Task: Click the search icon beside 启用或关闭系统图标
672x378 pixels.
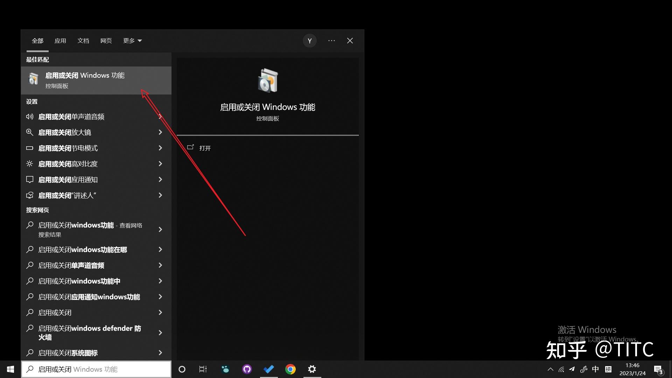Action: [x=30, y=353]
